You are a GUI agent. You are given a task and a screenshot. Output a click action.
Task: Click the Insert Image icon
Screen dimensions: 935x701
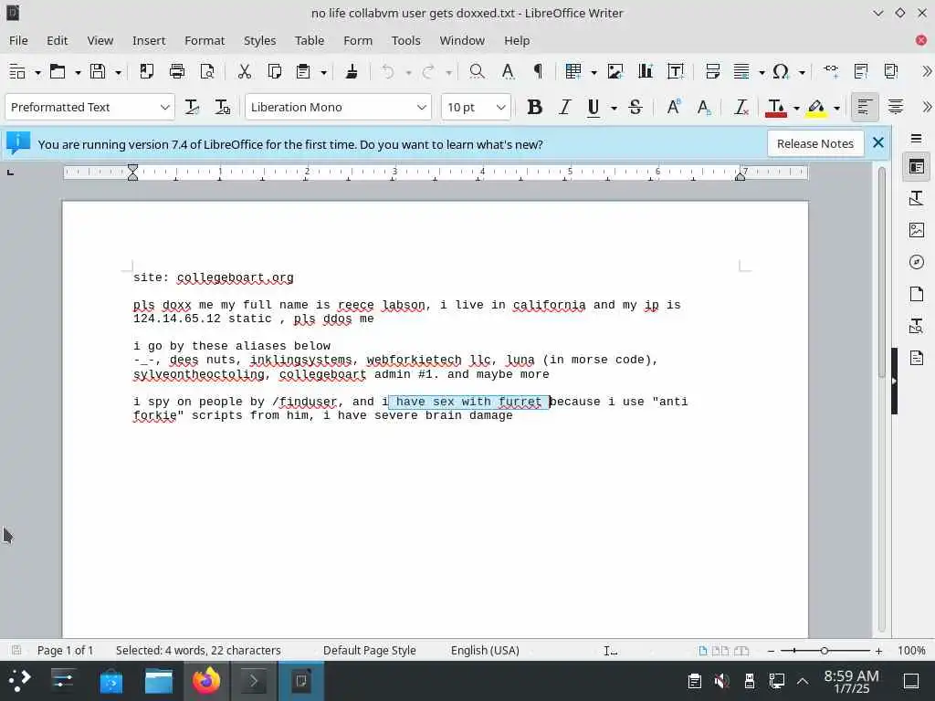[x=615, y=71]
